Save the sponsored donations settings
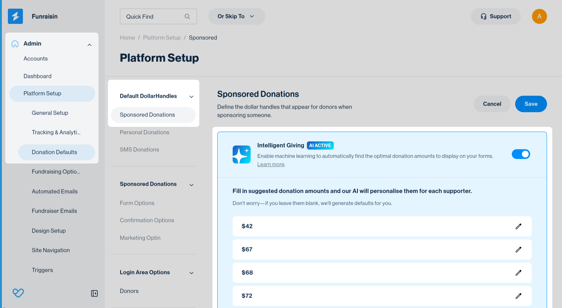562x308 pixels. tap(531, 104)
